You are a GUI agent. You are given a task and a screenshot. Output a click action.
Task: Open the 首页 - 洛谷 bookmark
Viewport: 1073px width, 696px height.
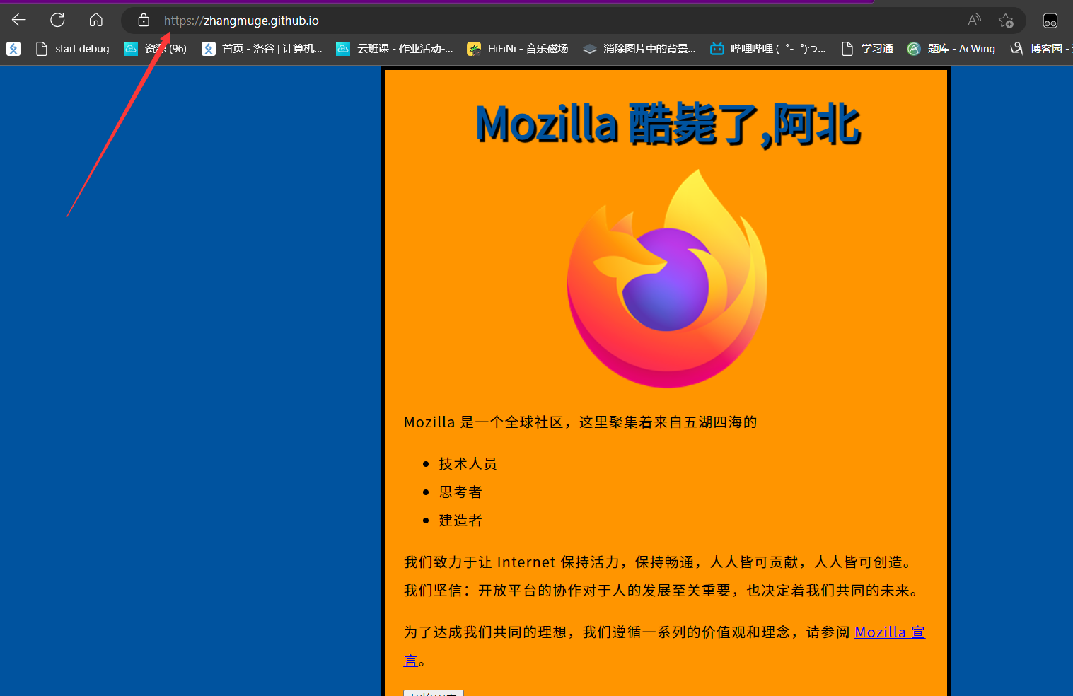[x=262, y=48]
